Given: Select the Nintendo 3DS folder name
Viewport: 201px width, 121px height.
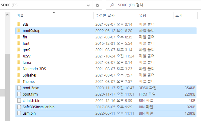Looking at the screenshot, I should coord(34,69).
